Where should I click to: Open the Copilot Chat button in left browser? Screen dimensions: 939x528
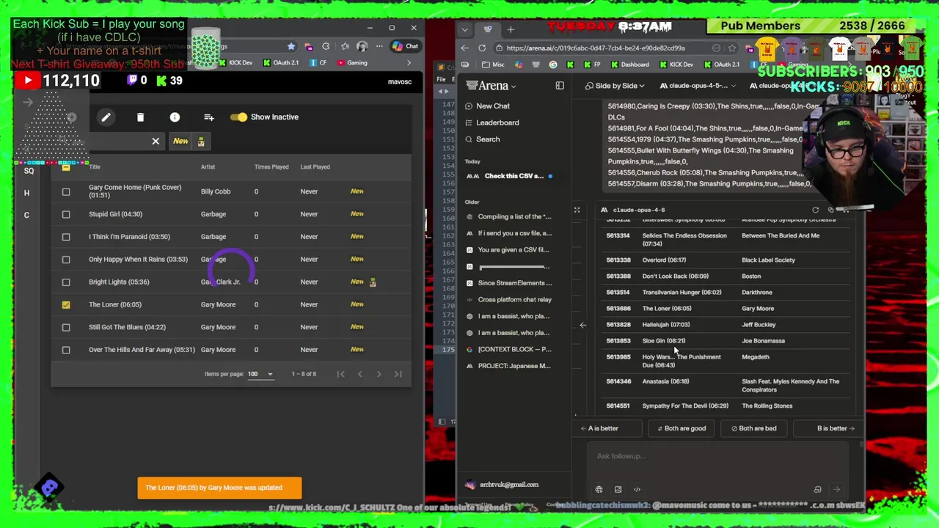pos(405,46)
